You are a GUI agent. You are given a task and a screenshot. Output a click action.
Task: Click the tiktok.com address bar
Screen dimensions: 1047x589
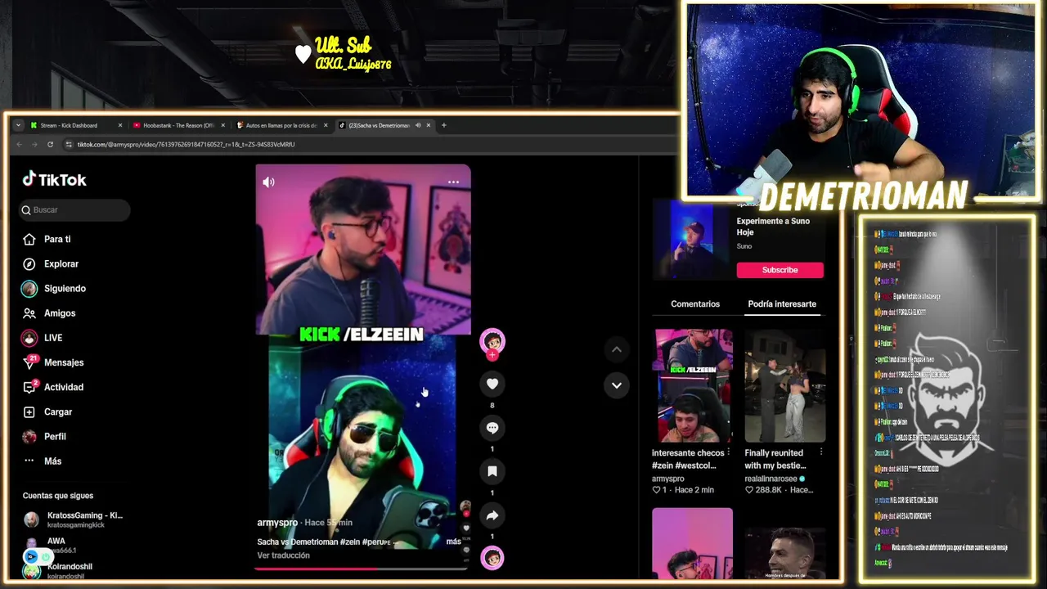click(368, 144)
